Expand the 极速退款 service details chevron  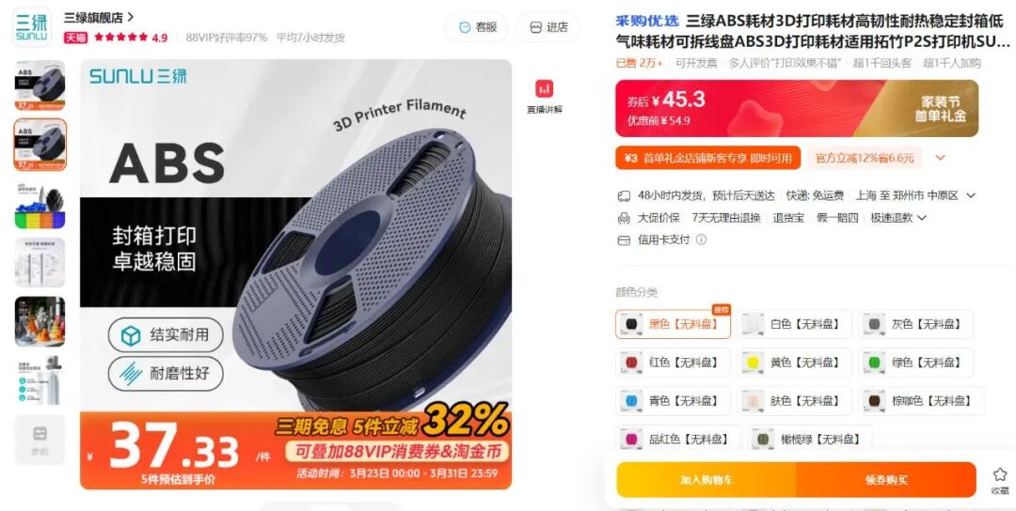click(x=921, y=218)
